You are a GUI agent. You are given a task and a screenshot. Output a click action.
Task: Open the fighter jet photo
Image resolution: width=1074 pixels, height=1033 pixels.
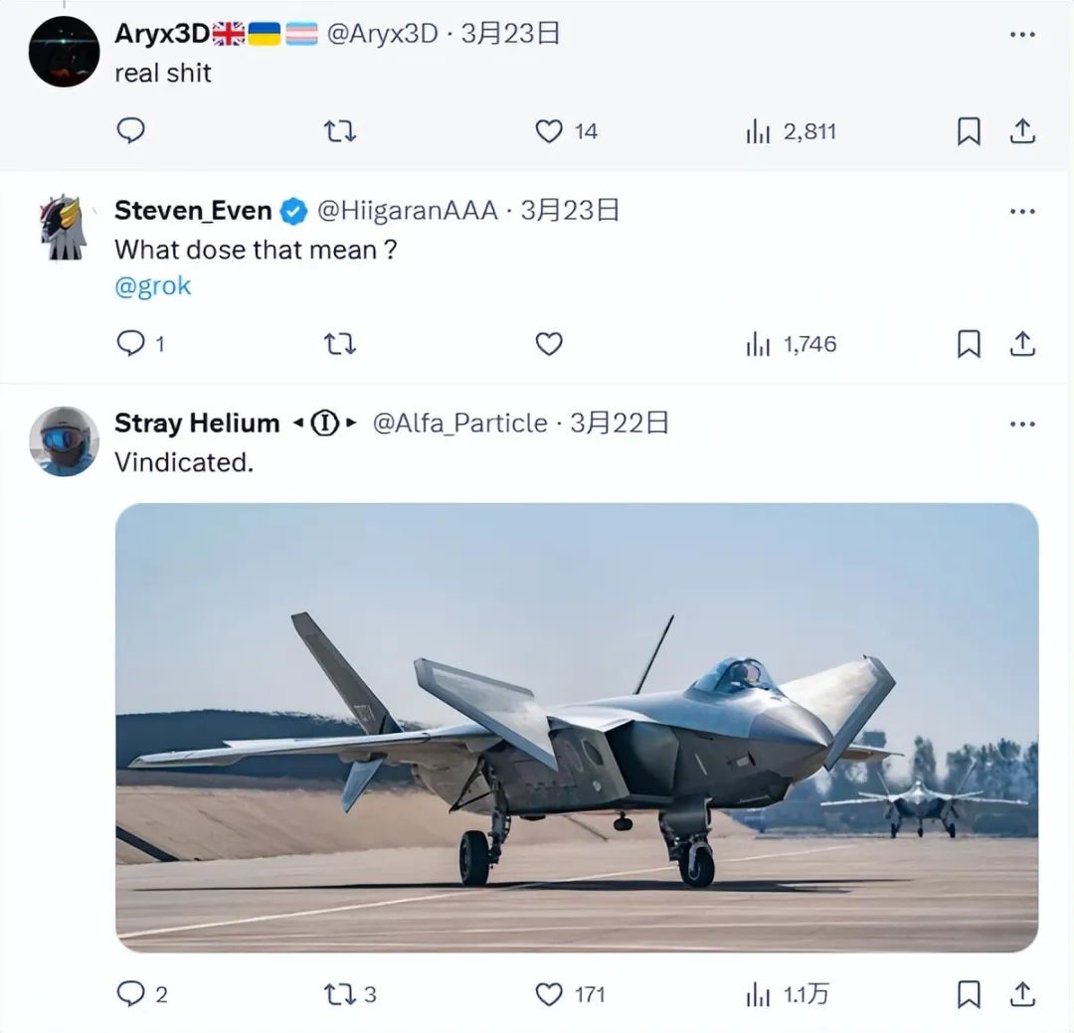tap(577, 727)
